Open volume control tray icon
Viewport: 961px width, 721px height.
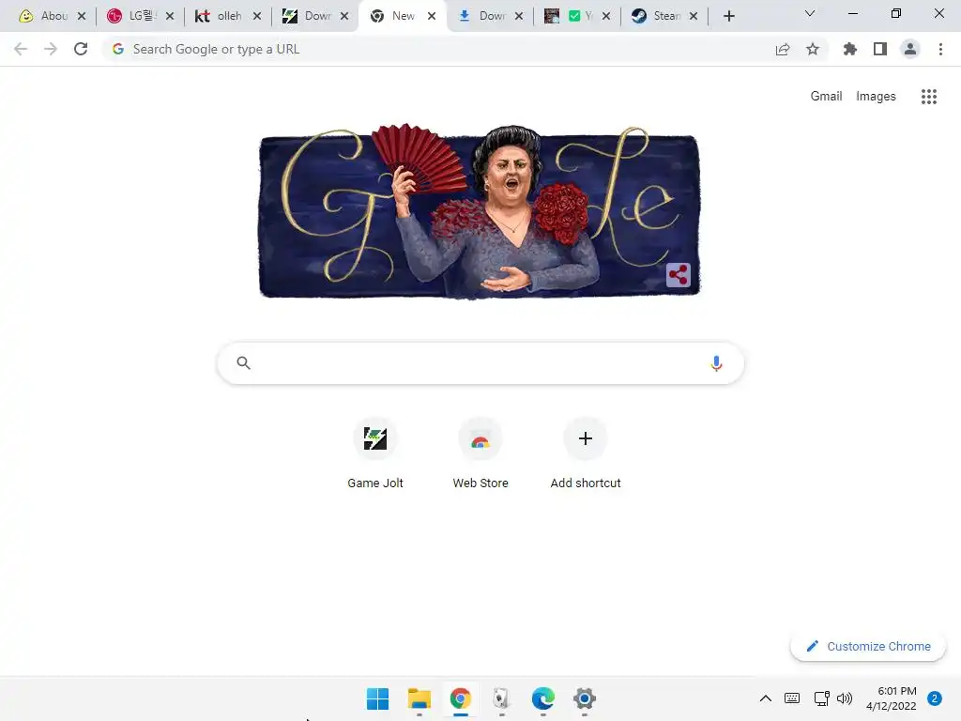tap(845, 698)
